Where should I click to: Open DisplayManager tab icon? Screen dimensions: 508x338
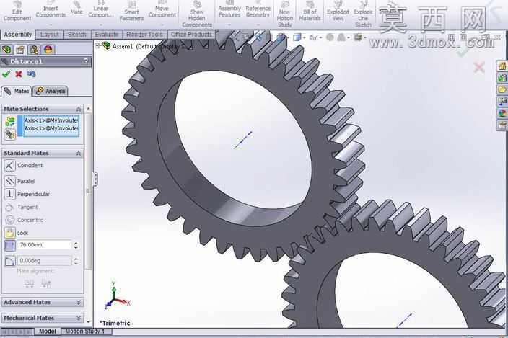[48, 50]
